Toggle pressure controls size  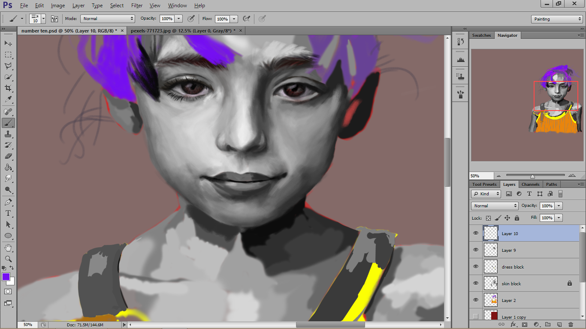pyautogui.click(x=262, y=19)
